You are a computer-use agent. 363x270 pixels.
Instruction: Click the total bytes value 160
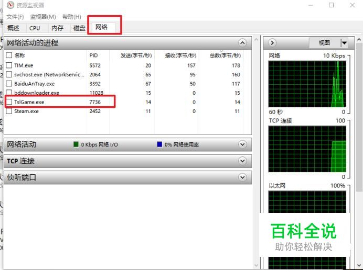pyautogui.click(x=236, y=75)
